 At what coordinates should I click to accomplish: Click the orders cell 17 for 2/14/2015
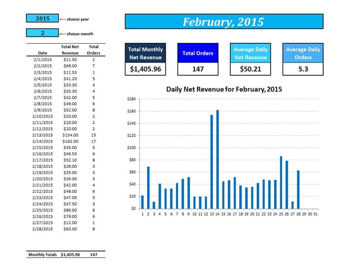(93, 141)
